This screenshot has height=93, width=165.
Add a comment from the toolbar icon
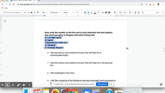[106, 13]
